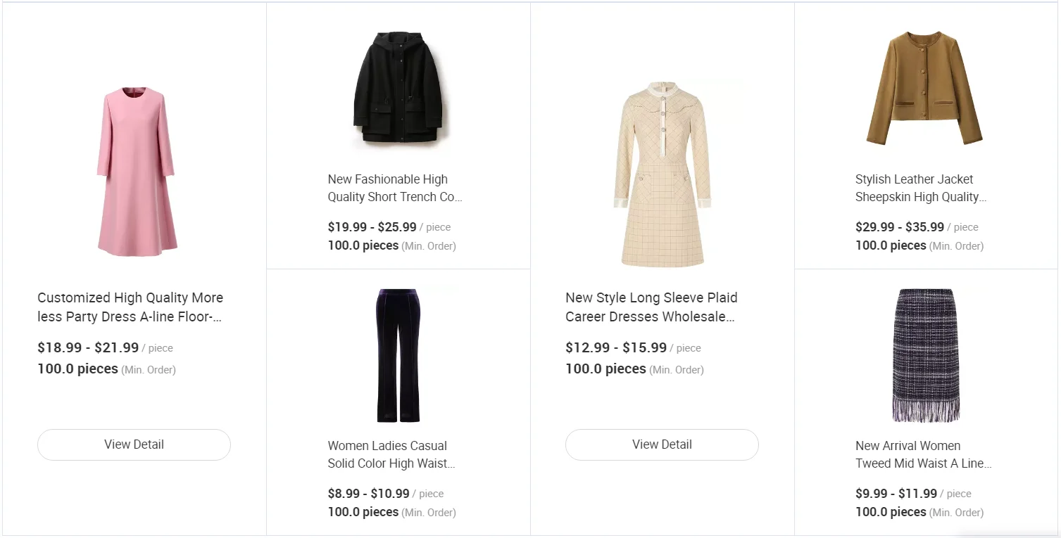Image resolution: width=1061 pixels, height=538 pixels.
Task: Click the $8.99 - $10.99 pants price
Action: pos(368,494)
